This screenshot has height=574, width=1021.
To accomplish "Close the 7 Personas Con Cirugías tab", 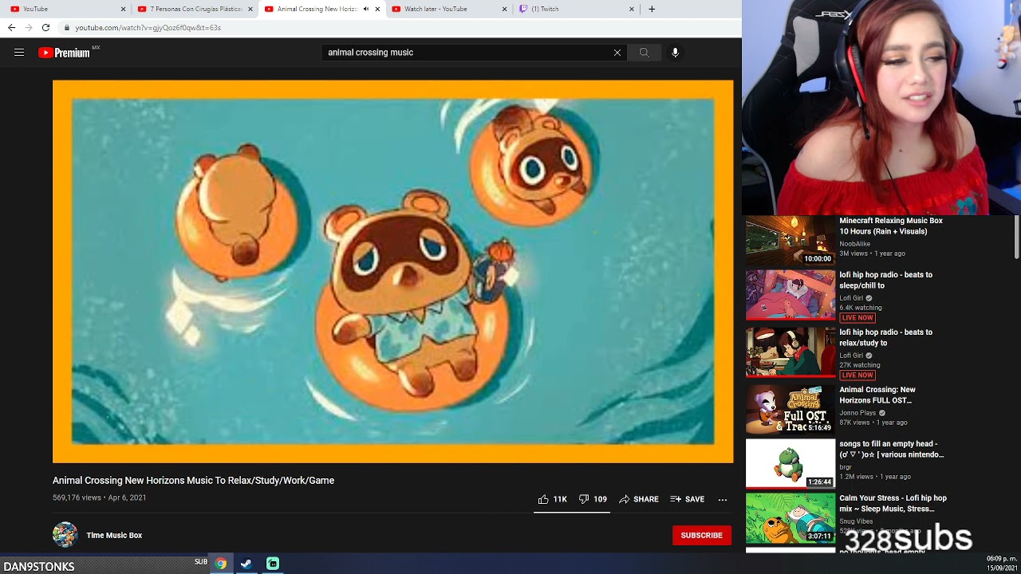I will click(x=250, y=9).
